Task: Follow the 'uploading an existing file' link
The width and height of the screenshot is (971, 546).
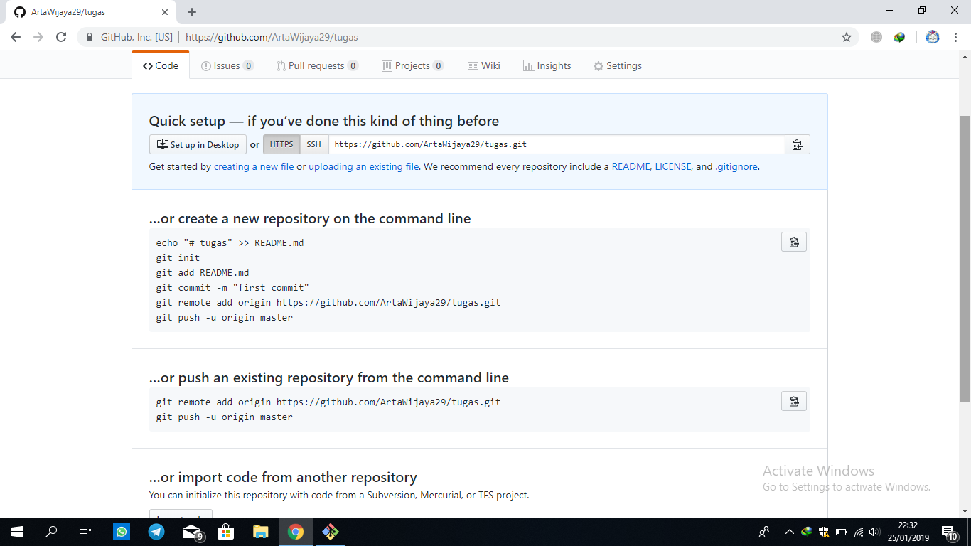Action: point(363,166)
